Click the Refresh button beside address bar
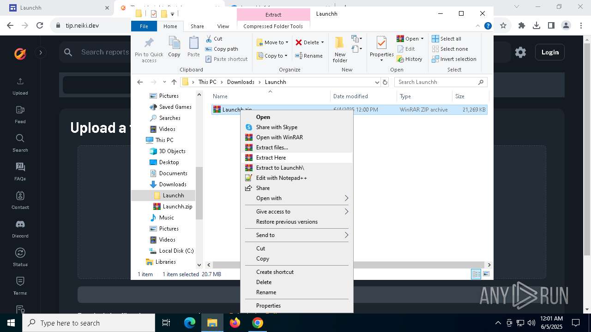The image size is (591, 332). (385, 82)
